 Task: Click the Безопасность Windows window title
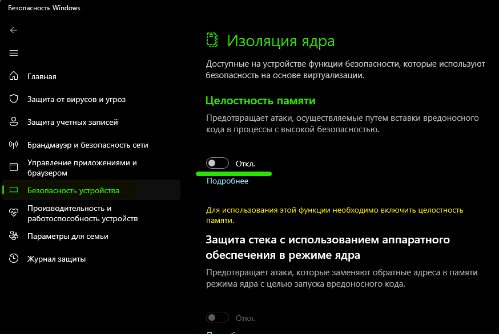[44, 8]
